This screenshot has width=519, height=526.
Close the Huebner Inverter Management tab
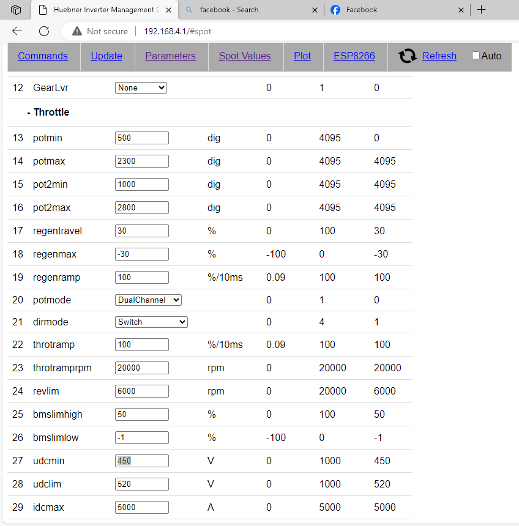pos(169,10)
